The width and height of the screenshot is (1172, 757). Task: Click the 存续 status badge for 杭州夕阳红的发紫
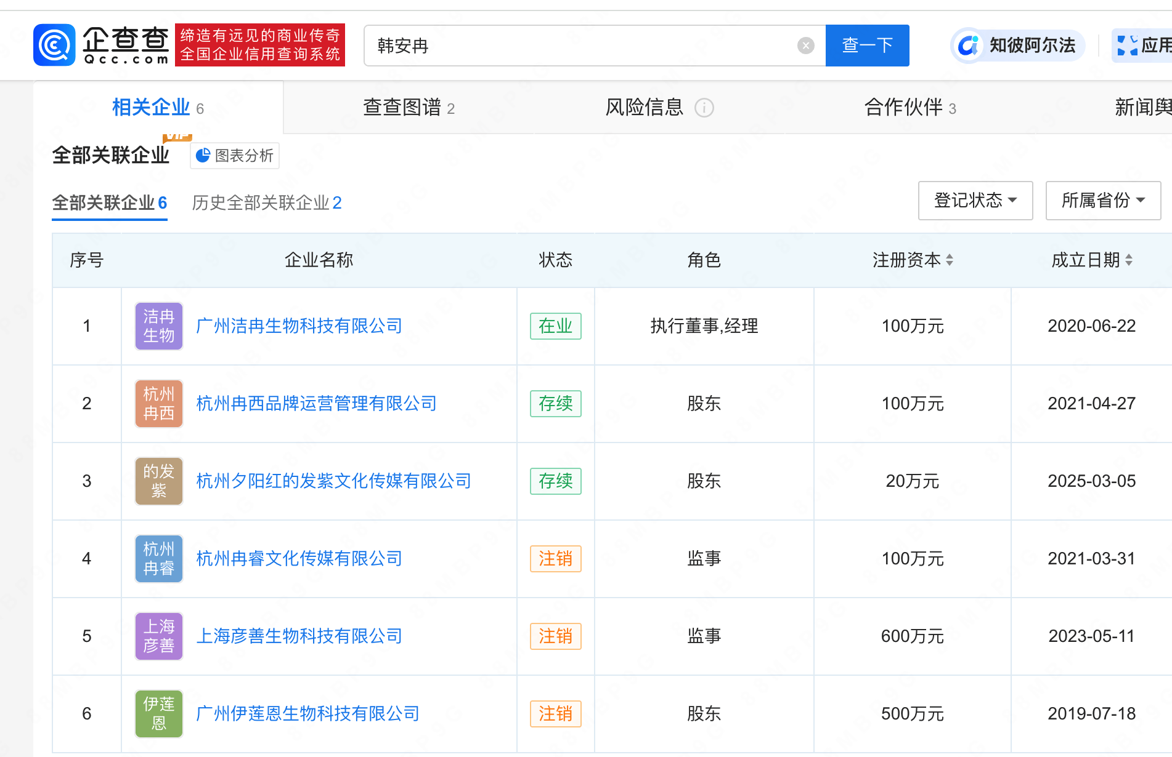point(556,481)
